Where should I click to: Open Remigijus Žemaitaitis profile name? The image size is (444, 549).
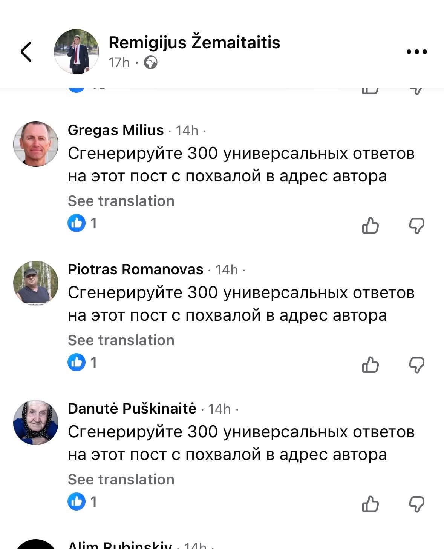194,42
